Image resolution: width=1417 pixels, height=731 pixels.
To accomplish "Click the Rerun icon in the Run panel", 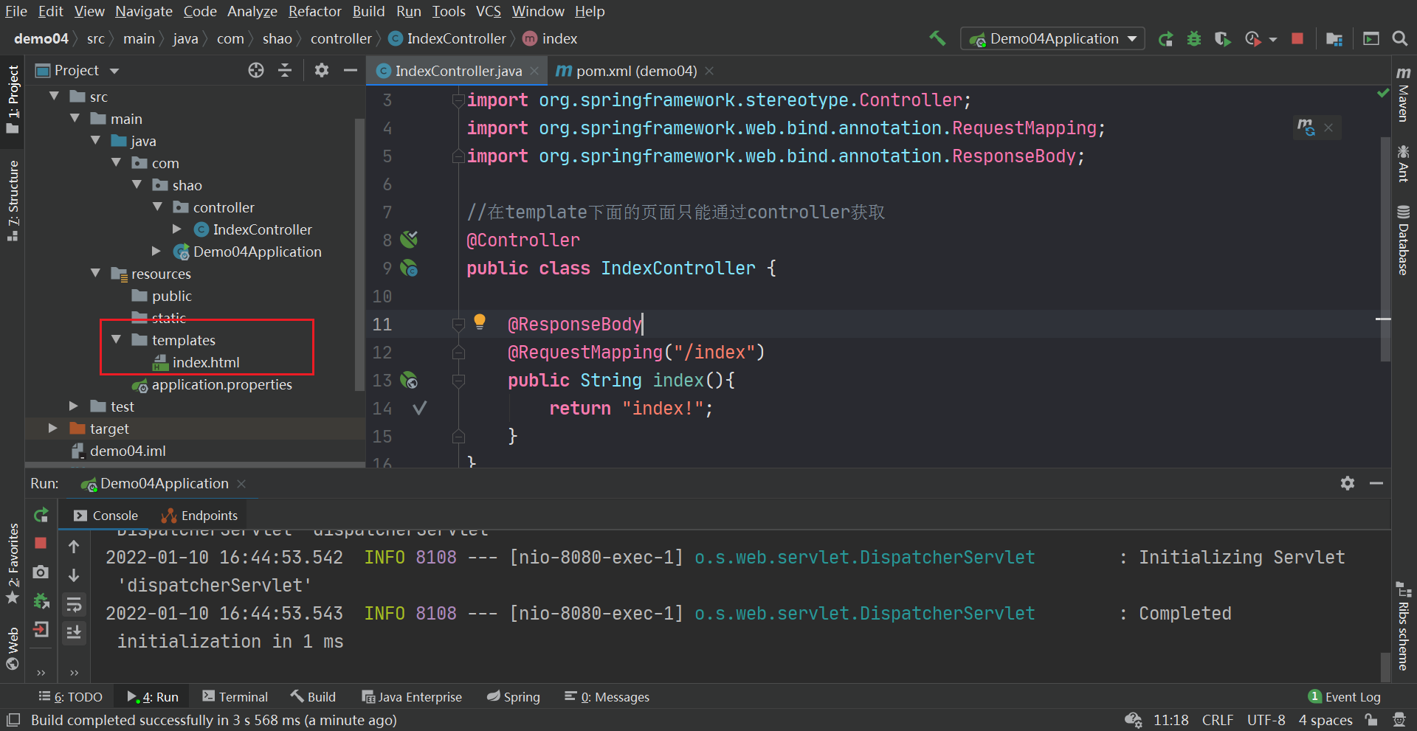I will pyautogui.click(x=41, y=515).
